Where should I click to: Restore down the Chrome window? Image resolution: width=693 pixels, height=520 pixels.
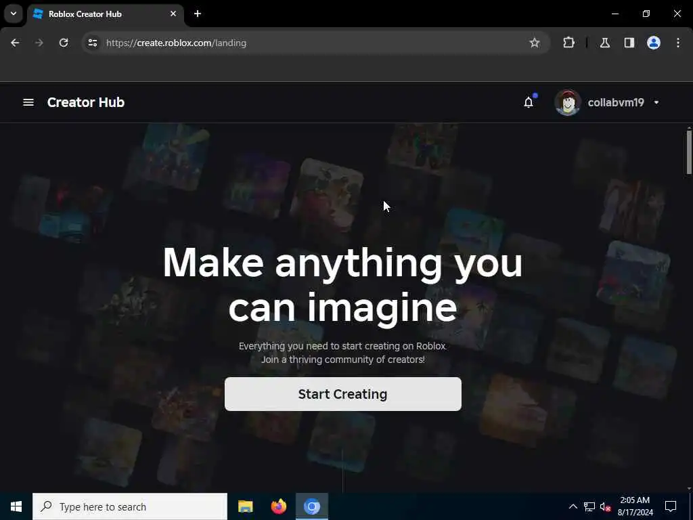[646, 14]
